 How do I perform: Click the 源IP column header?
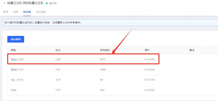pyautogui.click(x=147, y=50)
